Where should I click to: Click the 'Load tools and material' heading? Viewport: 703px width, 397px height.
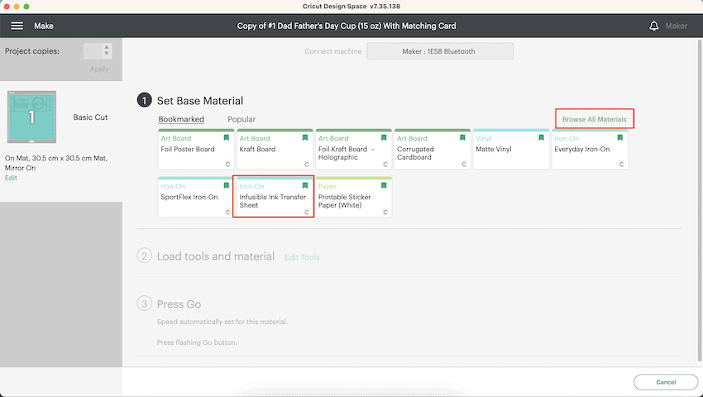coord(216,256)
